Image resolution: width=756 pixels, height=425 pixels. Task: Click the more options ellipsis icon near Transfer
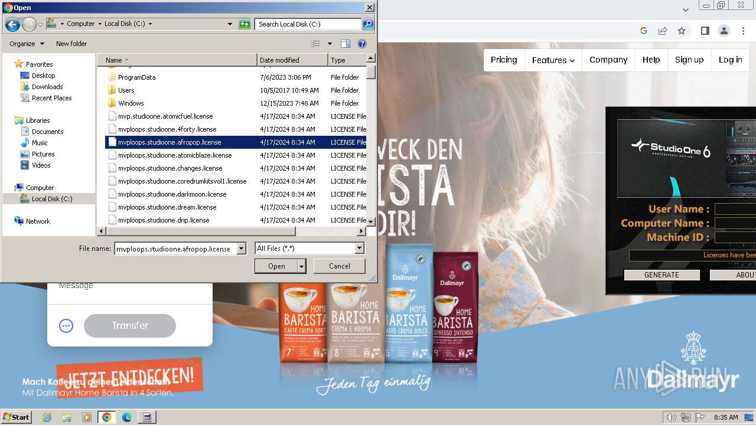pyautogui.click(x=66, y=326)
